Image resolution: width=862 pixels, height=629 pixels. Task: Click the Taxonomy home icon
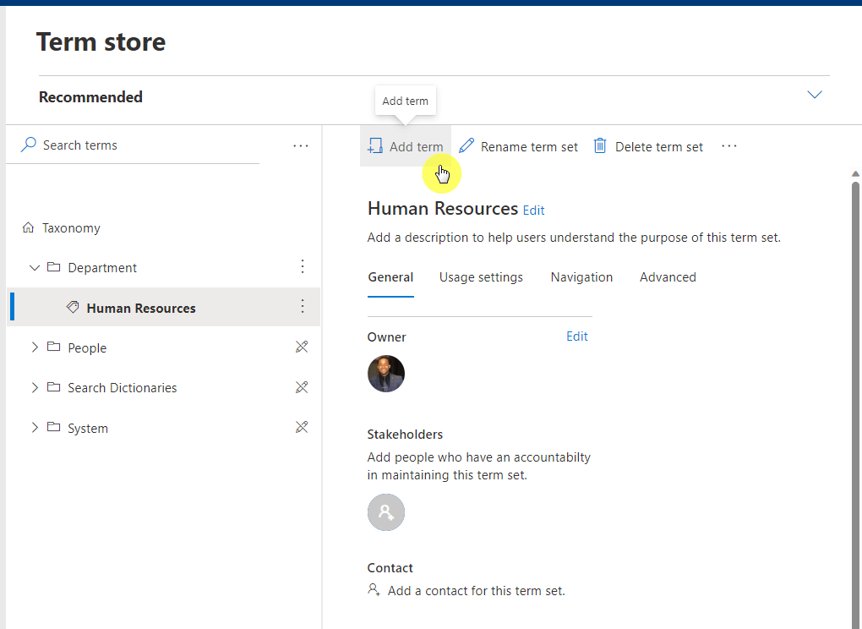pyautogui.click(x=28, y=227)
